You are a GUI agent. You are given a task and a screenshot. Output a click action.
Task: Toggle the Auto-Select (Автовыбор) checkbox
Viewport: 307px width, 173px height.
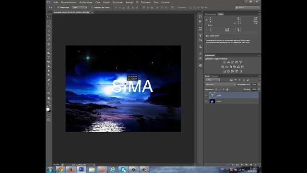point(58,8)
